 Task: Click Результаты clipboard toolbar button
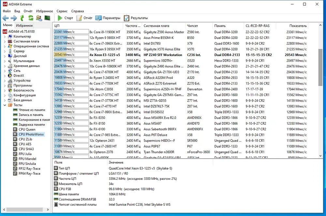point(136,18)
